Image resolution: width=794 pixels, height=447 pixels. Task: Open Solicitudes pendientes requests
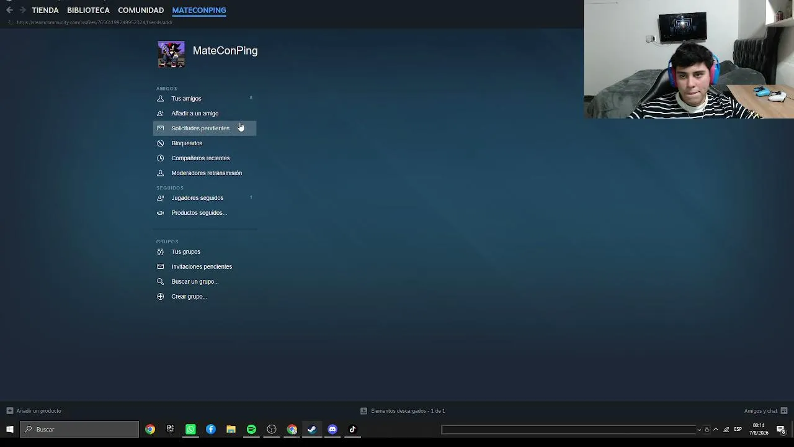[x=204, y=128]
